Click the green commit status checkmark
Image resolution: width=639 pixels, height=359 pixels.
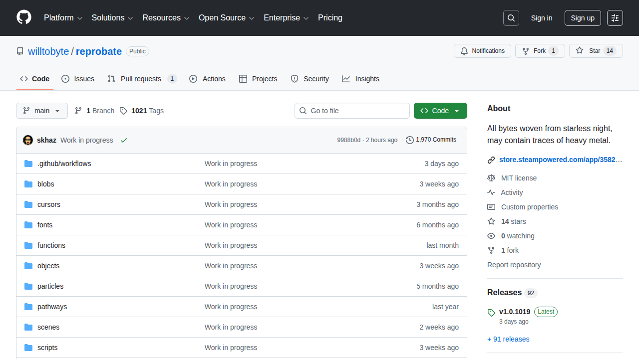(124, 140)
